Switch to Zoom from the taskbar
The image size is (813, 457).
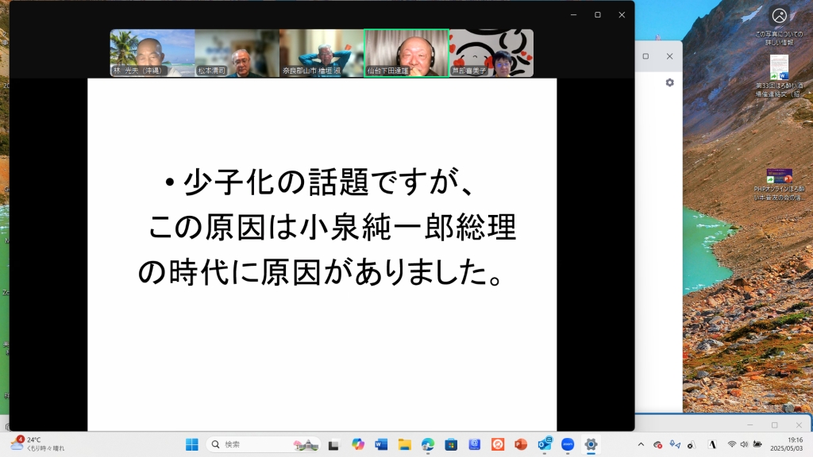(x=568, y=444)
